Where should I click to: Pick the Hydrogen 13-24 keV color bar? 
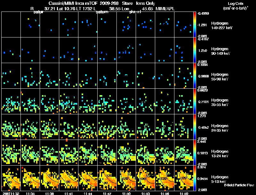(x=195, y=152)
